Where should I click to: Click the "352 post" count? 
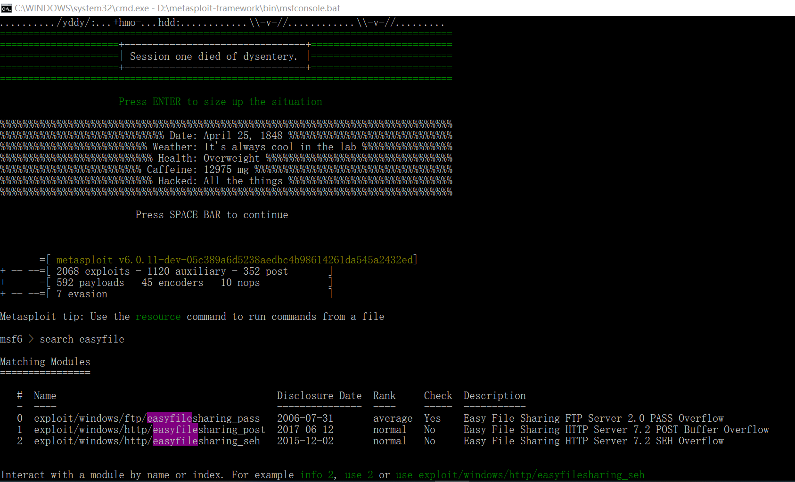pyautogui.click(x=265, y=271)
